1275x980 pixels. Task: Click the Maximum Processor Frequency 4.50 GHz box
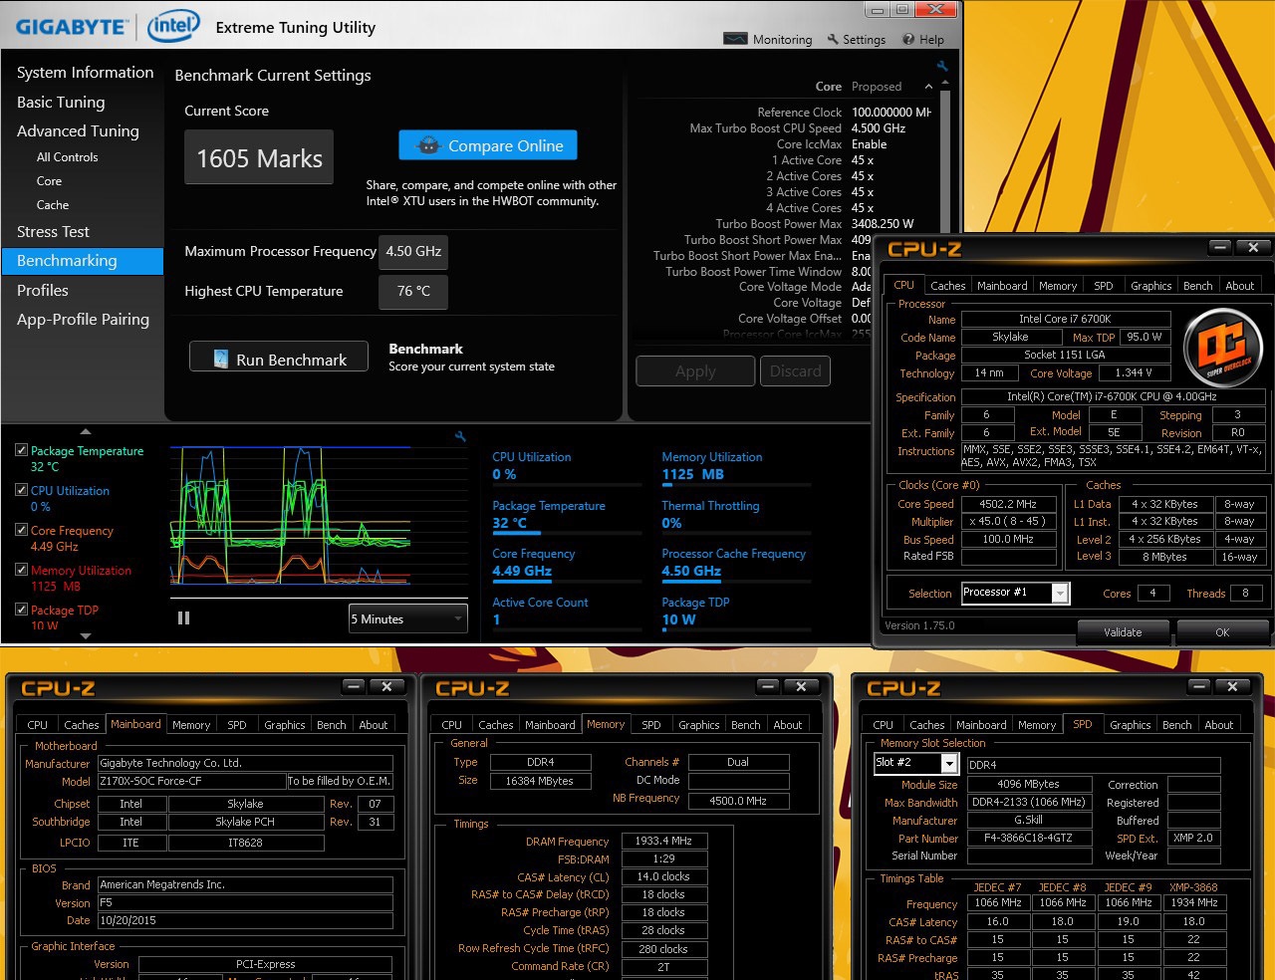(413, 252)
